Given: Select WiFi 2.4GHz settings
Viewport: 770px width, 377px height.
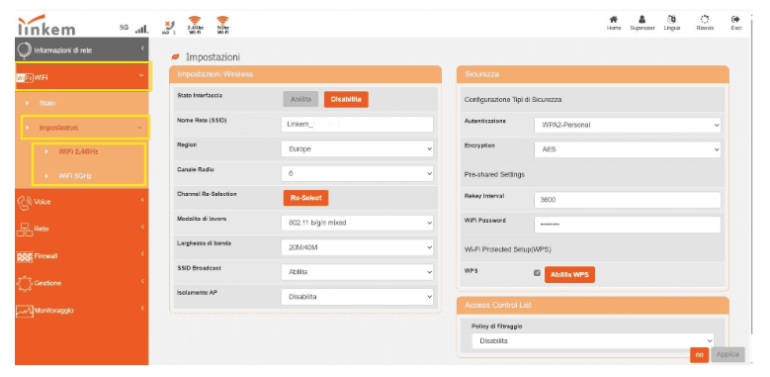Looking at the screenshot, I should (78, 151).
